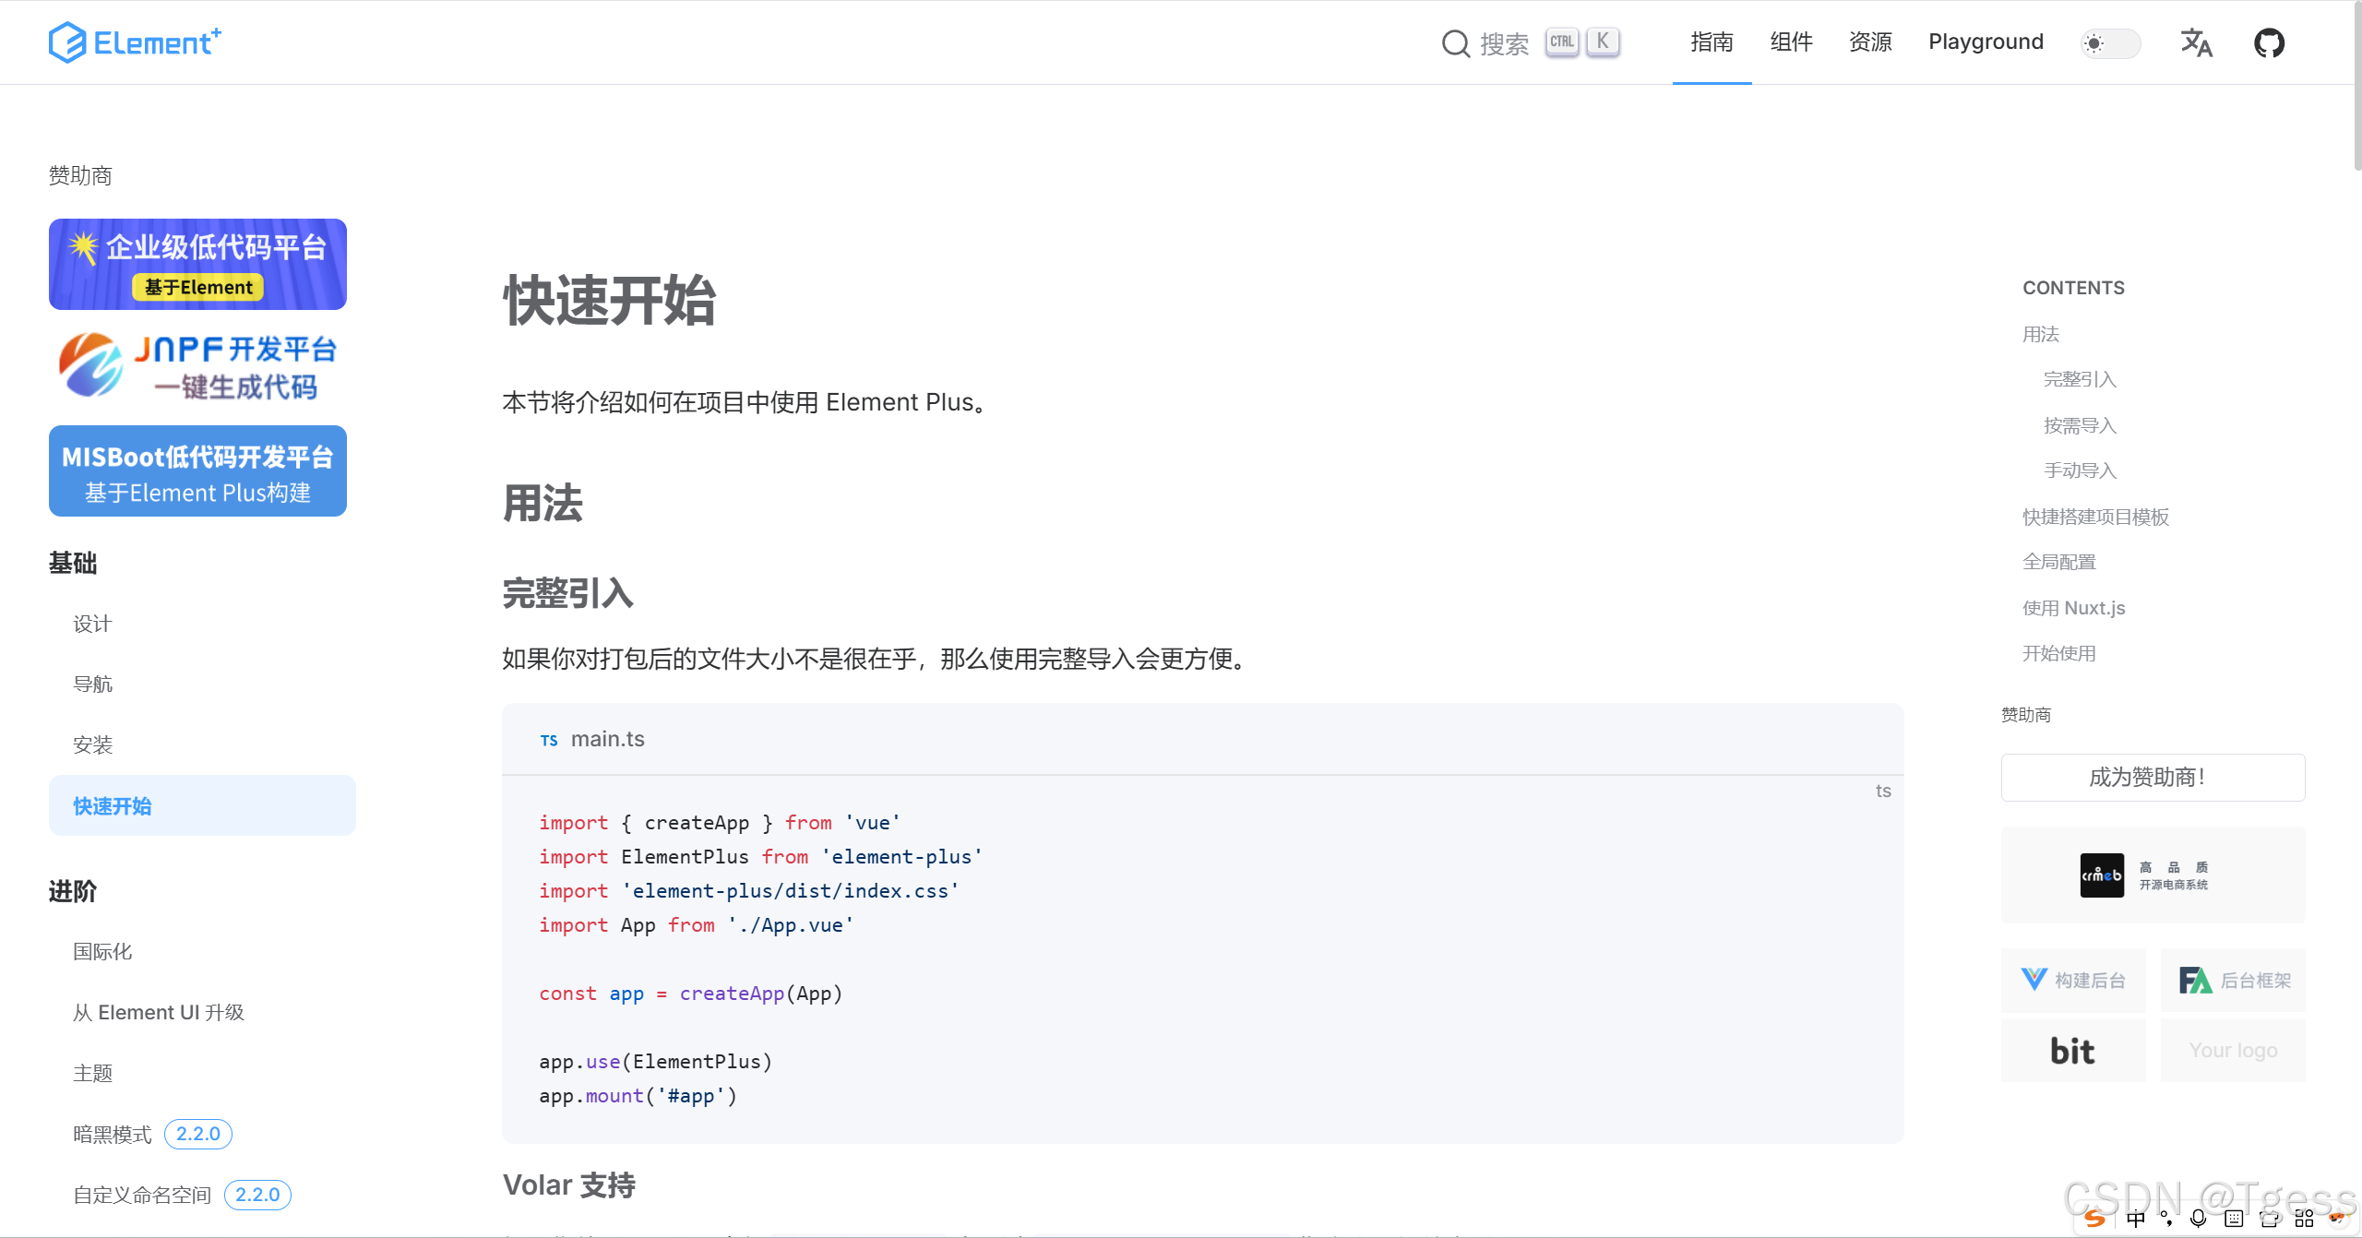Open the JNPF开发平台 sponsor banner
The width and height of the screenshot is (2362, 1238).
(197, 367)
